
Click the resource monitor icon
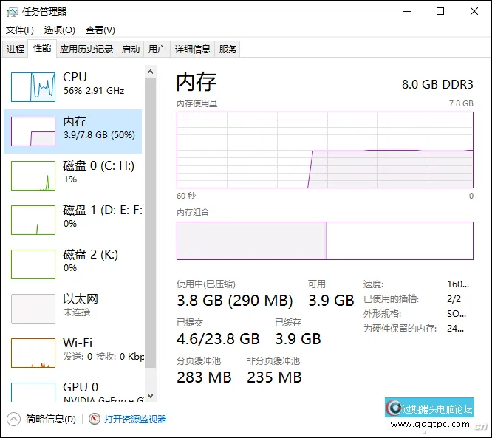[x=95, y=419]
